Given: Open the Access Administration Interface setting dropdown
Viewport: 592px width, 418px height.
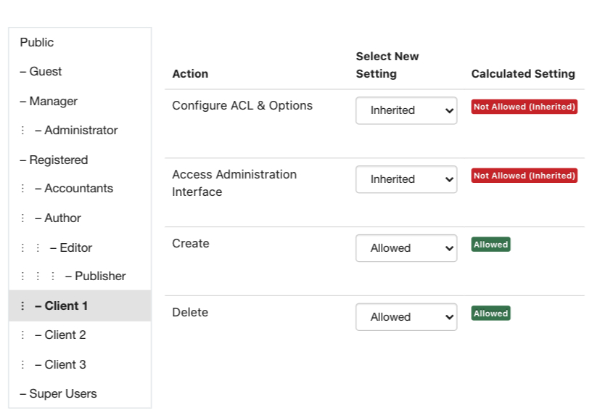Looking at the screenshot, I should point(406,179).
